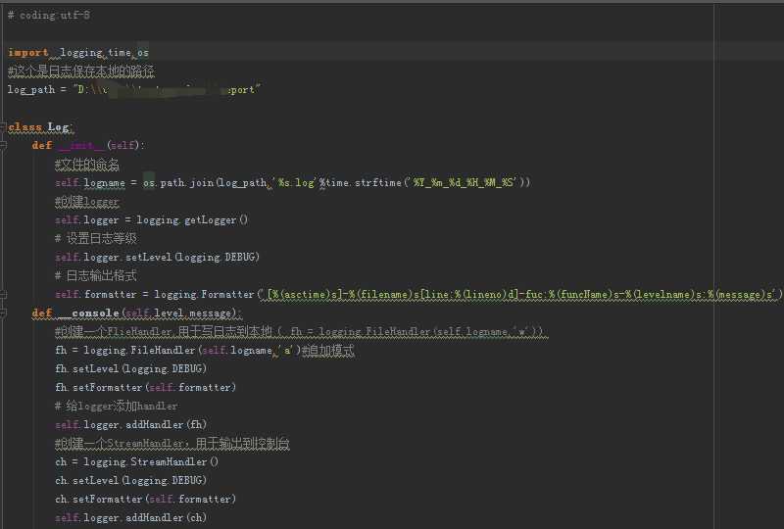The height and width of the screenshot is (529, 784).
Task: Click 'self.logname' in the assignment line
Action: pyautogui.click(x=90, y=183)
